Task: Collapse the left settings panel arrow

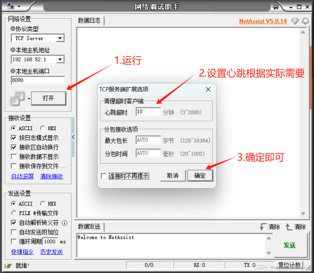Action: point(73,137)
